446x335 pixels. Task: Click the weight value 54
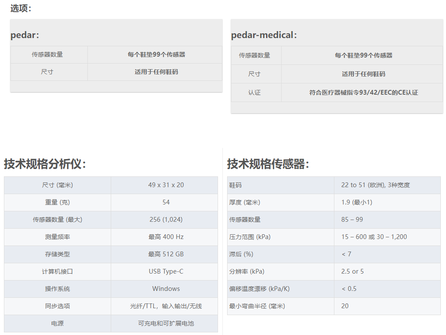[166, 202]
